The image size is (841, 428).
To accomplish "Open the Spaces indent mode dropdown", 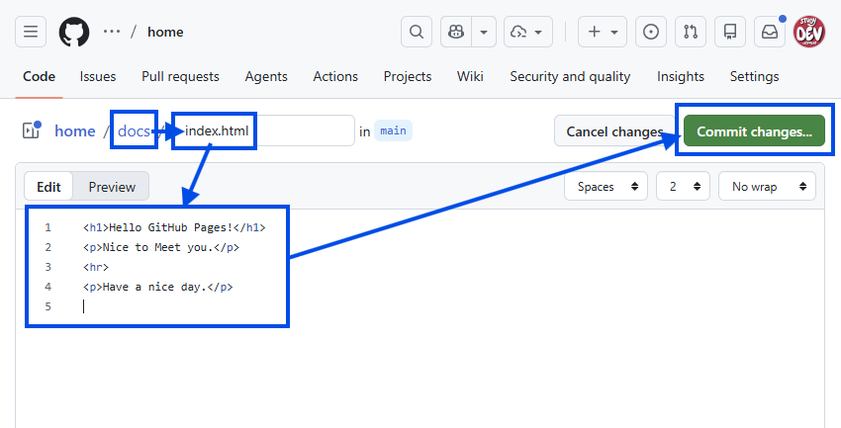I will click(607, 187).
